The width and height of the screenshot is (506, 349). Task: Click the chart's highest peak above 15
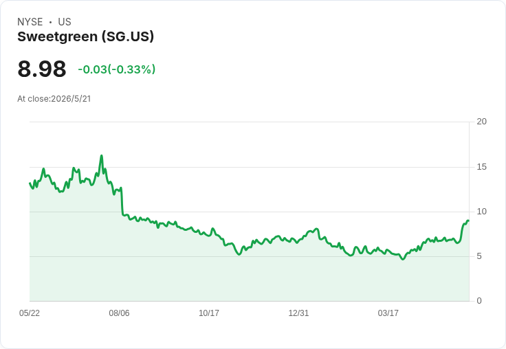coord(102,156)
